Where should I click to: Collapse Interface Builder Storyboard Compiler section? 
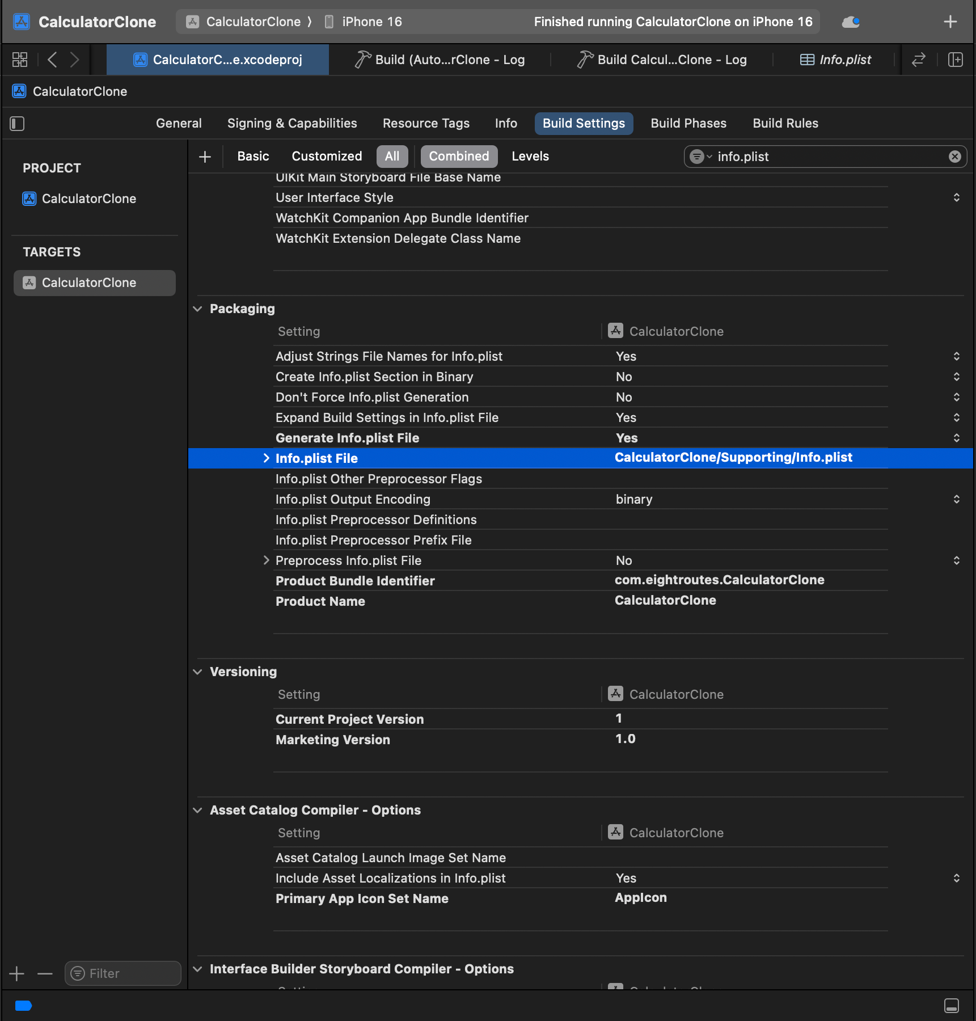pos(197,969)
